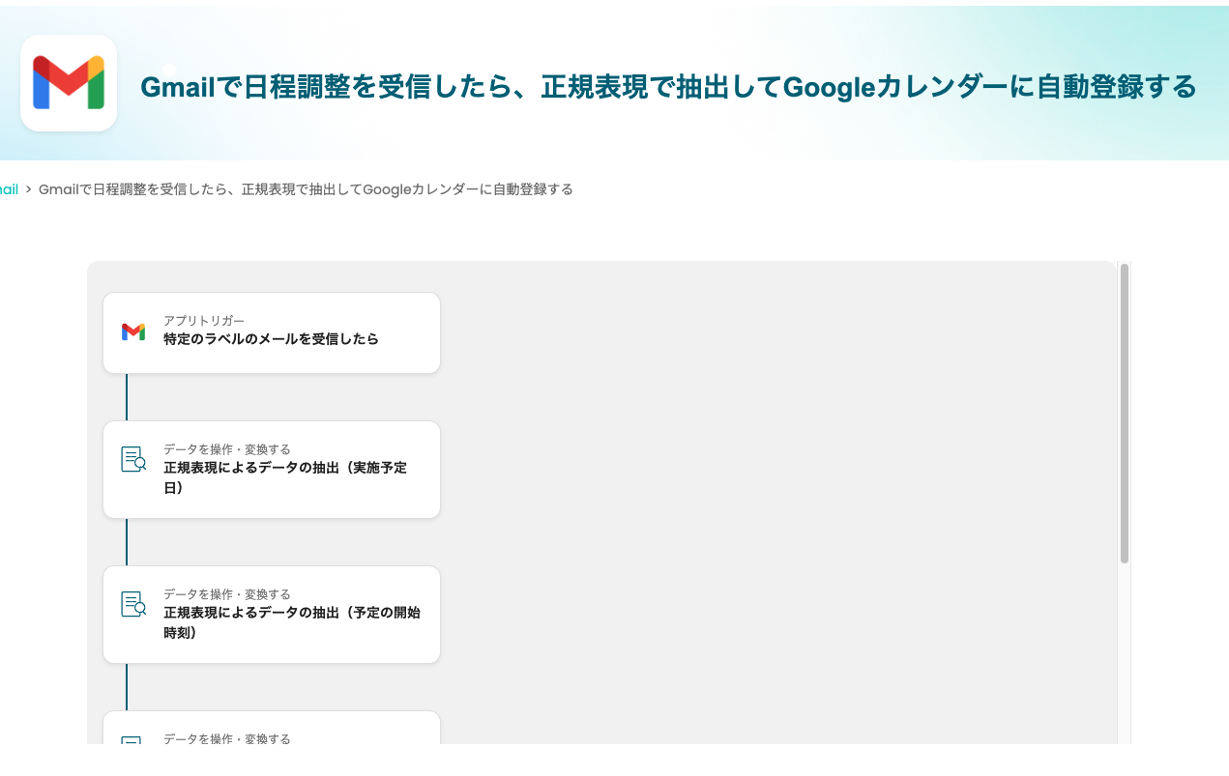Open the Gmail breadcrumb link
Screen dimensions: 1229x776
pyautogui.click(x=9, y=189)
